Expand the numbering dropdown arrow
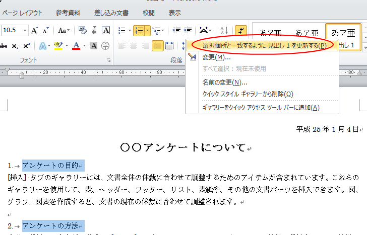 coord(147,31)
